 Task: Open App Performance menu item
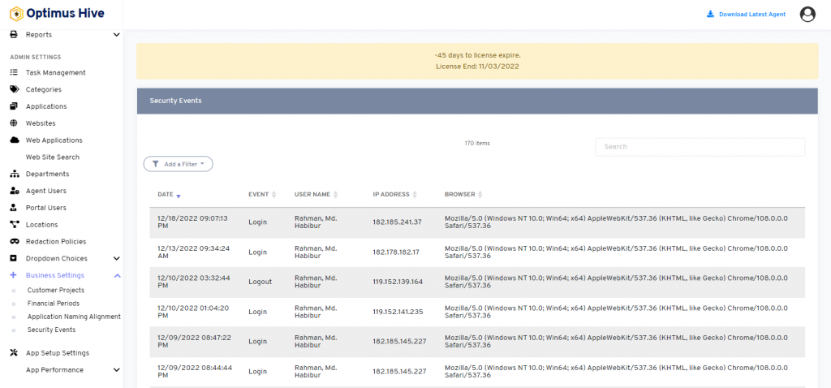[x=54, y=370]
